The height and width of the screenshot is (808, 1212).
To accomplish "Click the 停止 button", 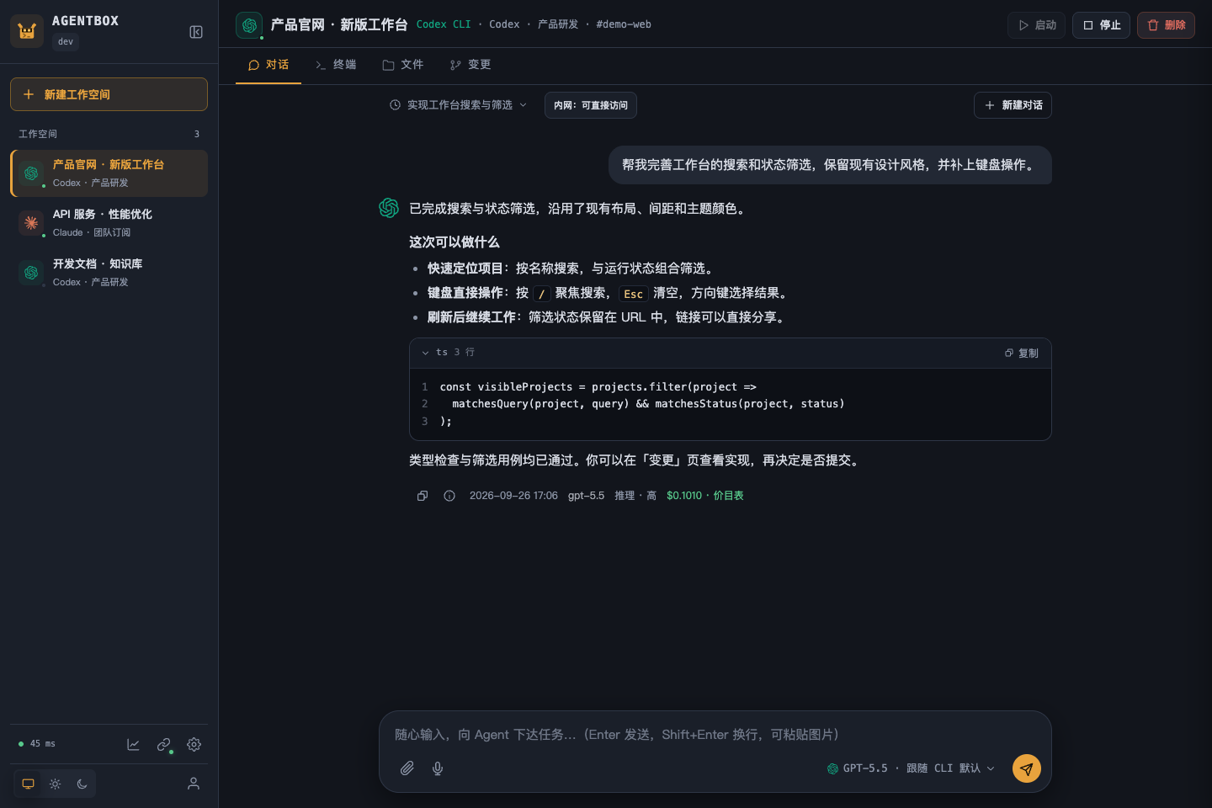I will 1101,25.
